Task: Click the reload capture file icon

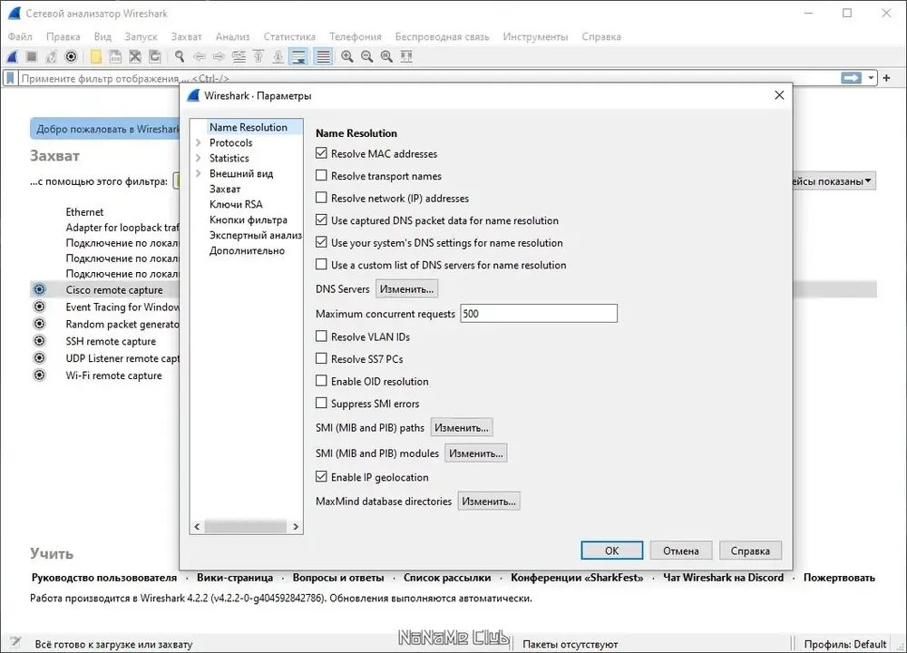Action: tap(155, 56)
